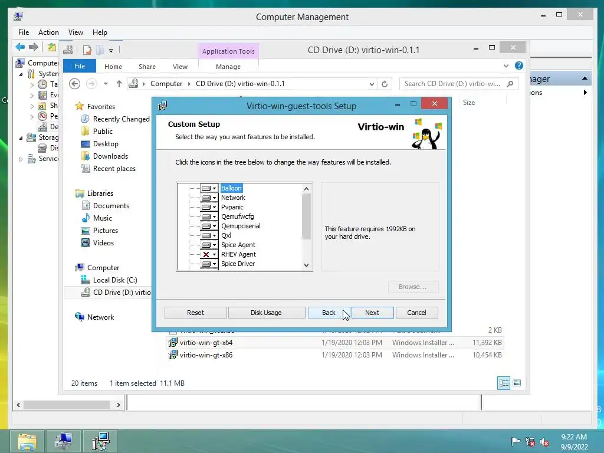Open recent locations dropdown arrow
This screenshot has height=453, width=604.
click(x=106, y=84)
